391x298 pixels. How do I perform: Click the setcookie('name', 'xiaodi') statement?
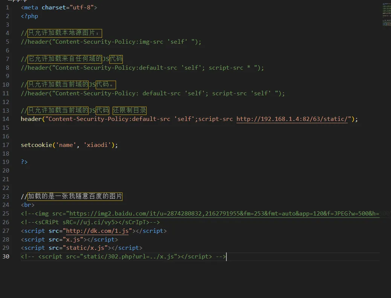pyautogui.click(x=69, y=145)
